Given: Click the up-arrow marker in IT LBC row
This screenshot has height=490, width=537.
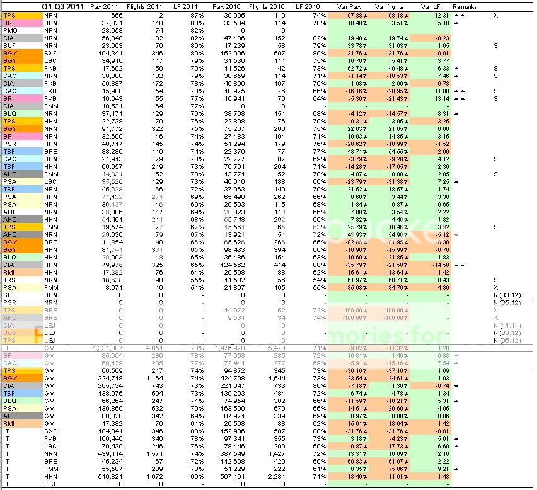Looking at the screenshot, I should click(455, 445).
